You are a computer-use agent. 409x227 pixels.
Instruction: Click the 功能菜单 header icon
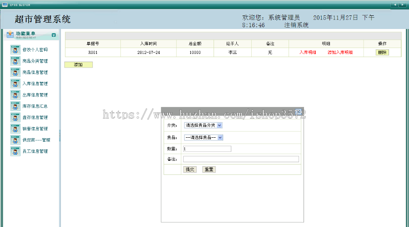(10, 34)
